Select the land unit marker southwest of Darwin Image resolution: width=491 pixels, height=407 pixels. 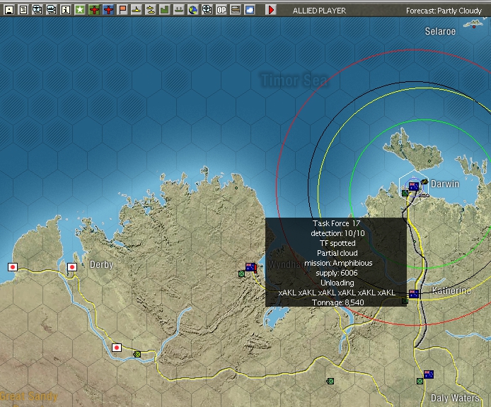coord(405,194)
